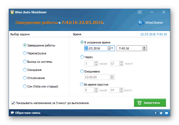Open the calendar icon in date field
The height and width of the screenshot is (125, 179).
(x=109, y=48)
